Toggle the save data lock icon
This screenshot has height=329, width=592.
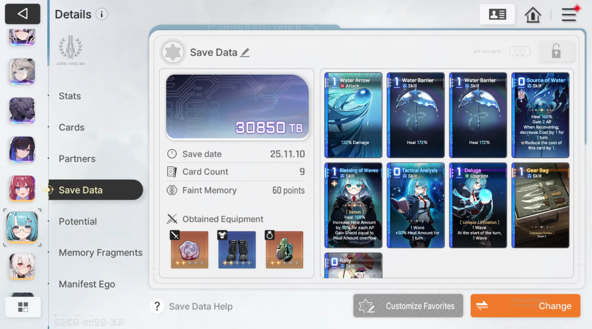pyautogui.click(x=556, y=51)
